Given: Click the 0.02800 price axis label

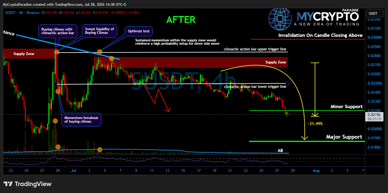Looking at the screenshot, I should tap(374, 56).
